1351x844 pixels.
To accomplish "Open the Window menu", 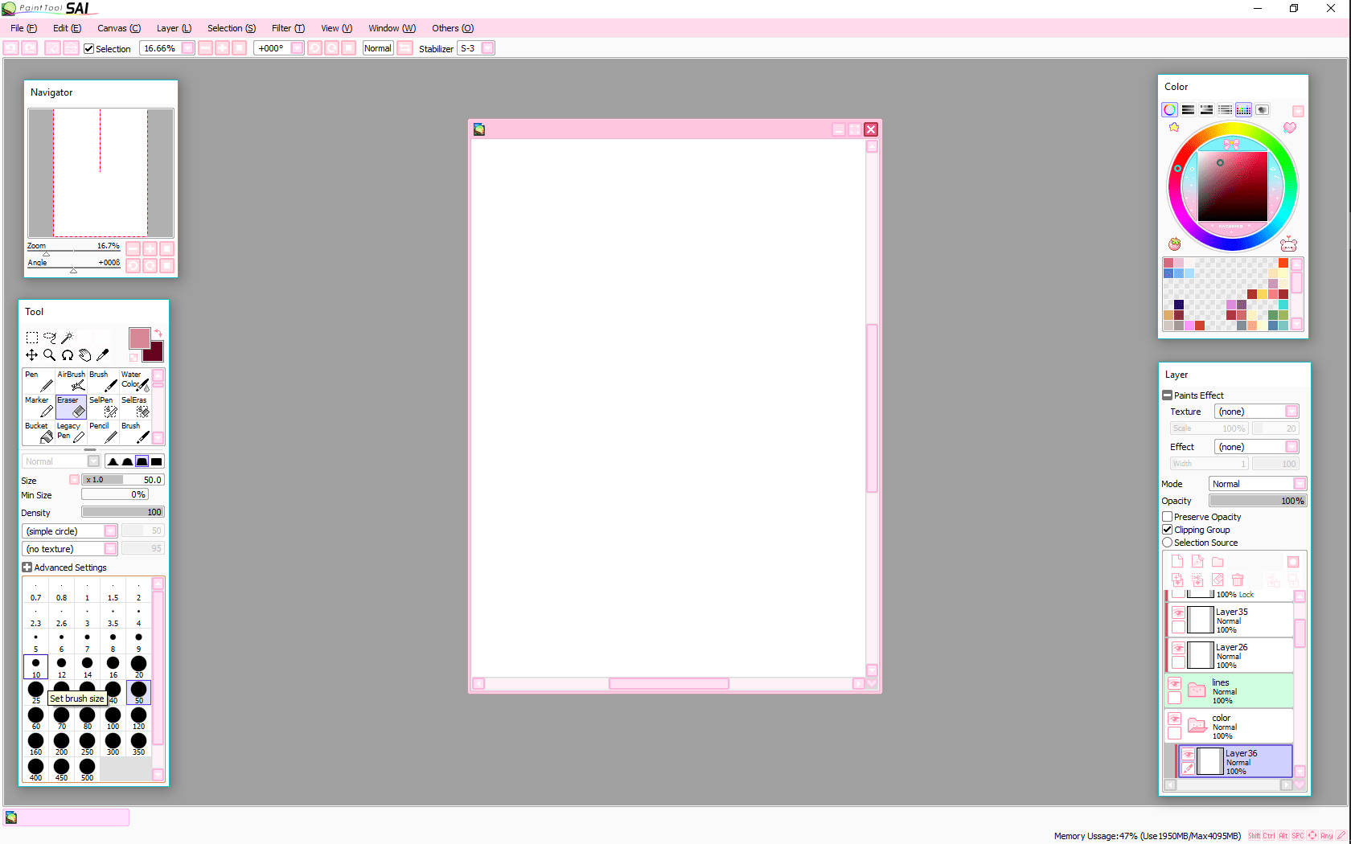I will click(x=391, y=28).
